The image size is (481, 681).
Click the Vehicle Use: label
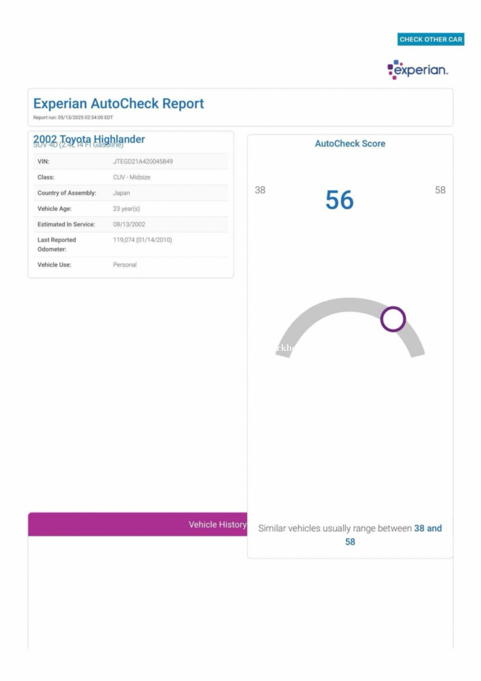coord(54,265)
